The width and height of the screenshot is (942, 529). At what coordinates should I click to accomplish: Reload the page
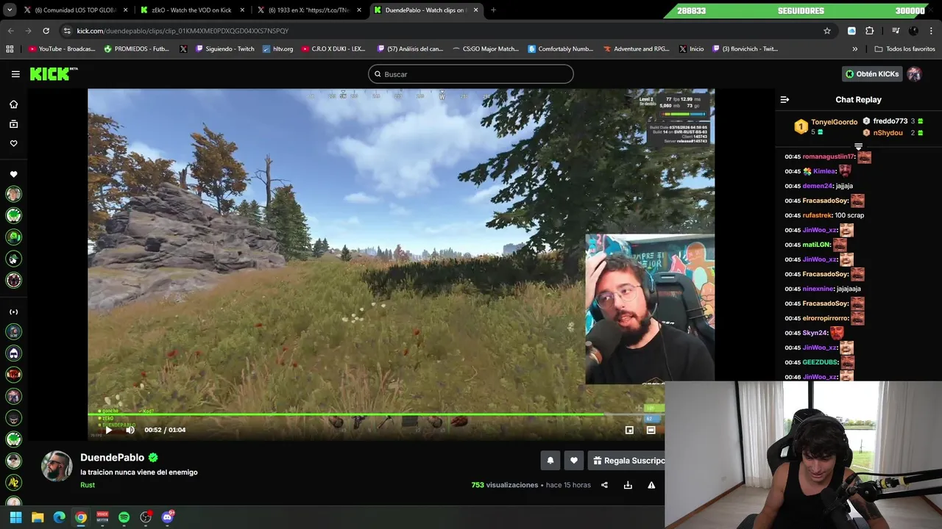click(46, 31)
